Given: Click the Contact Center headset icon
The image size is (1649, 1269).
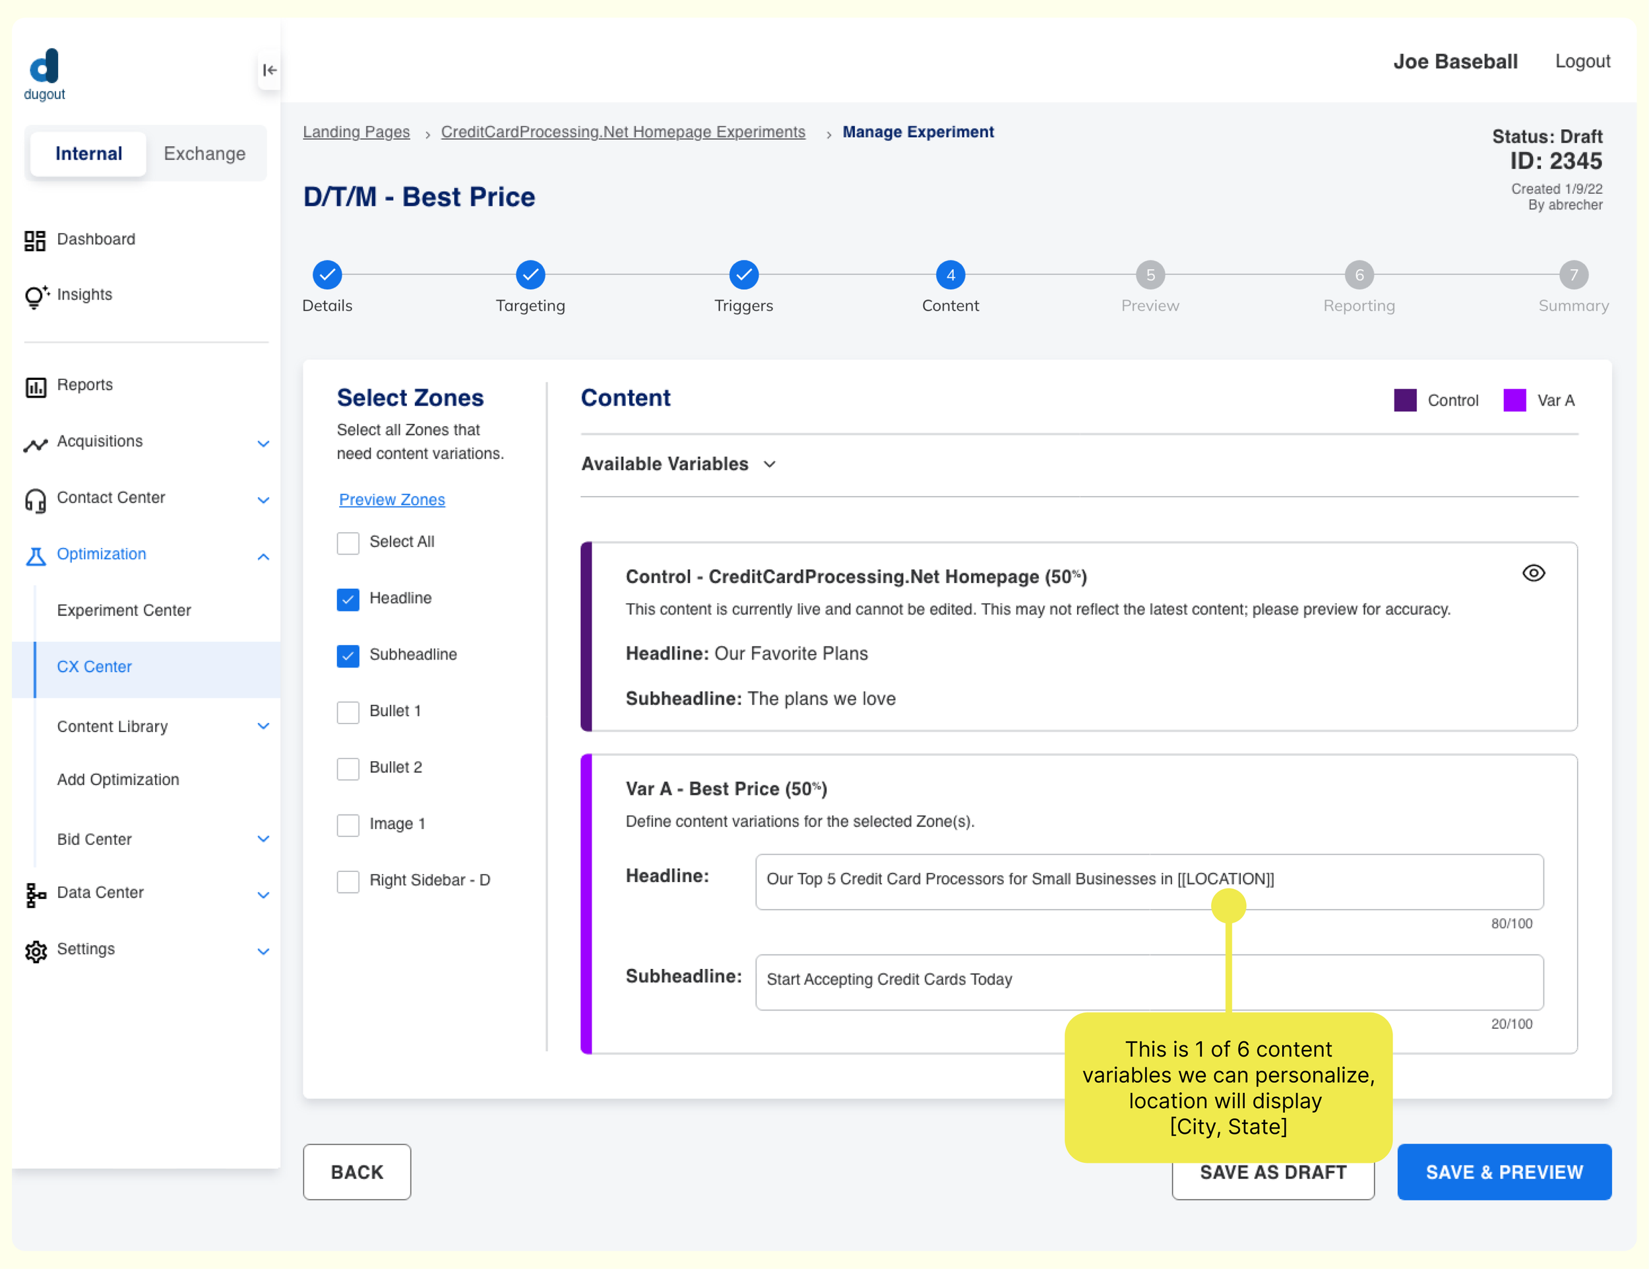Looking at the screenshot, I should coord(35,500).
